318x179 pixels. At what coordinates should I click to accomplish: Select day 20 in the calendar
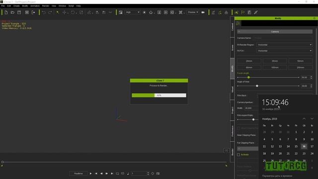(x=280, y=154)
